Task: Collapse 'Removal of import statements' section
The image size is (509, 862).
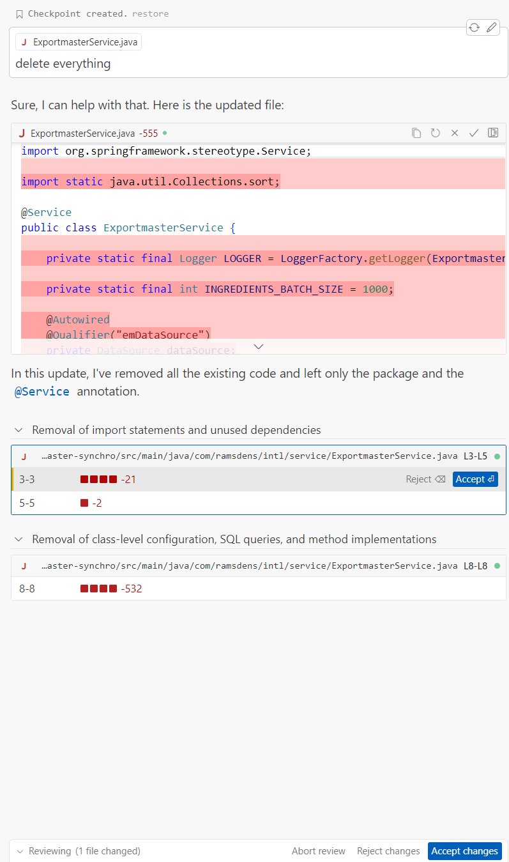Action: [x=19, y=430]
